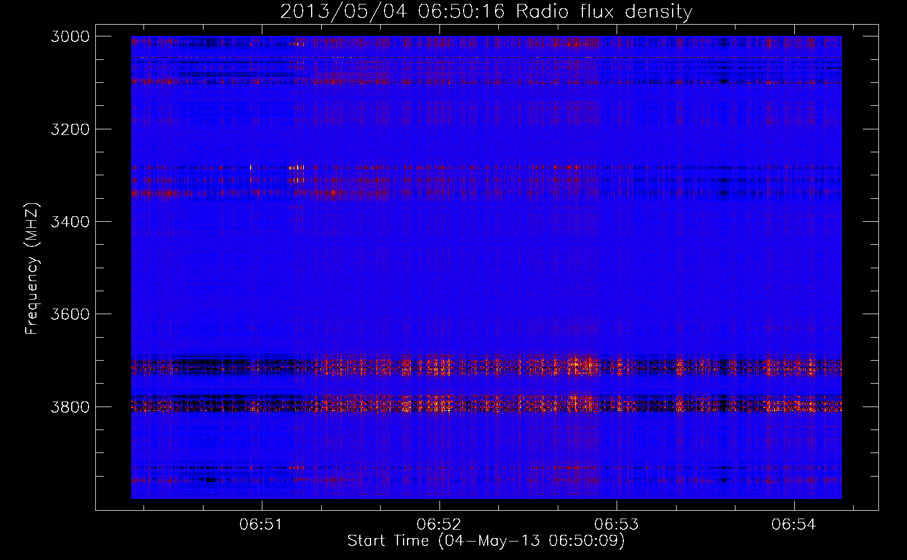Click the 3800 frequency tick label

point(70,407)
